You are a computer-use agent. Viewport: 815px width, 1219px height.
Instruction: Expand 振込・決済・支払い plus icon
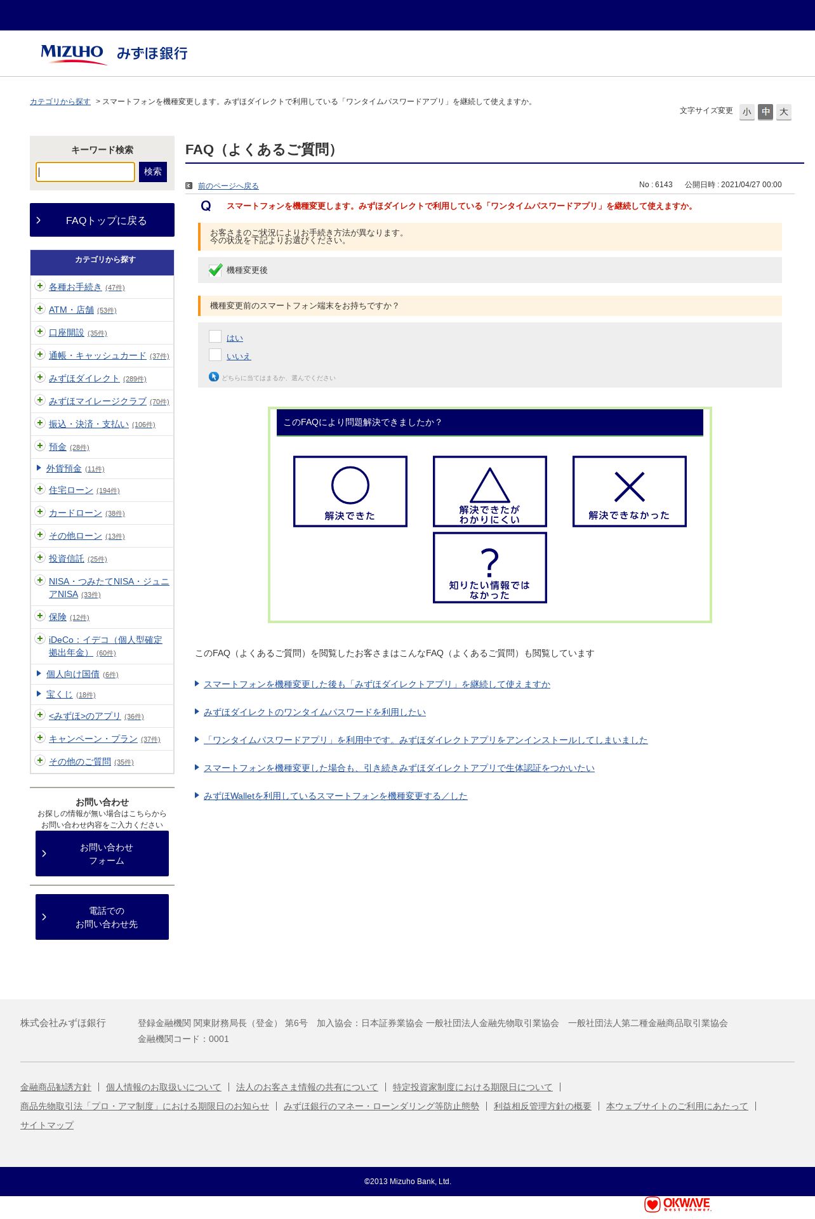pos(40,423)
